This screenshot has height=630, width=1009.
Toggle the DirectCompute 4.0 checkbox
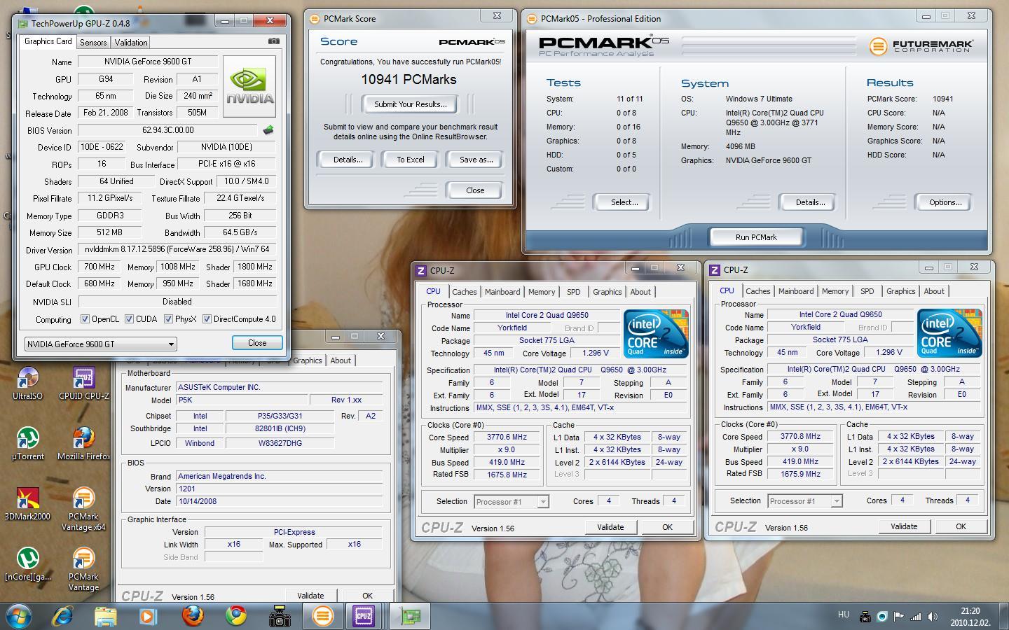click(x=207, y=319)
